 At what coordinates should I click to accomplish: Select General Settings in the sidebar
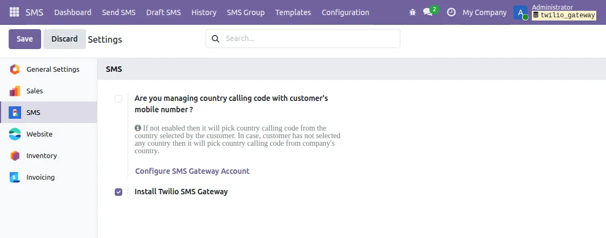point(53,70)
